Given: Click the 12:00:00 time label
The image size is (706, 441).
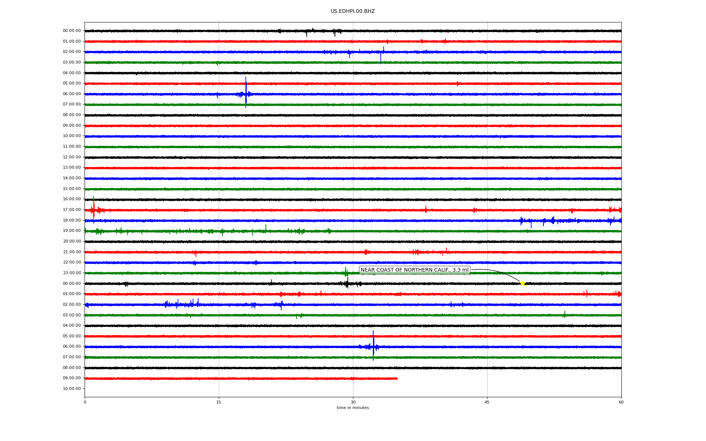Looking at the screenshot, I should pyautogui.click(x=72, y=157).
